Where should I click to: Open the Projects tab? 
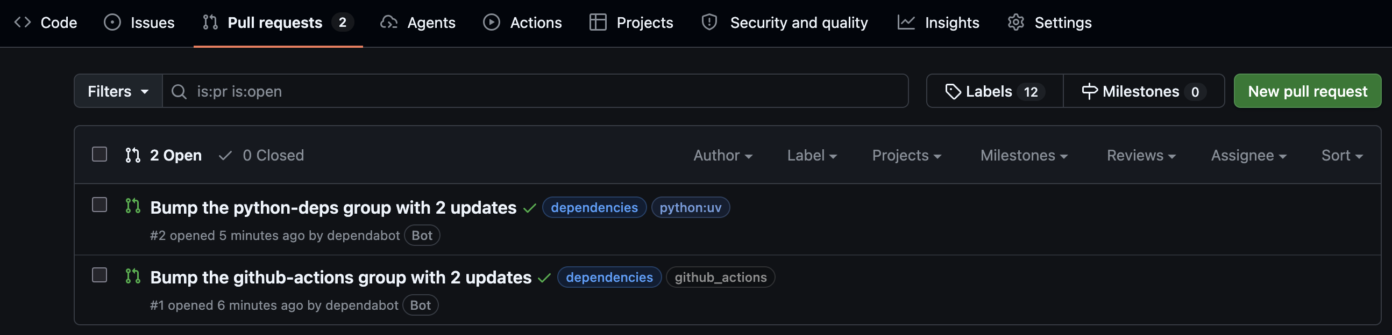631,23
